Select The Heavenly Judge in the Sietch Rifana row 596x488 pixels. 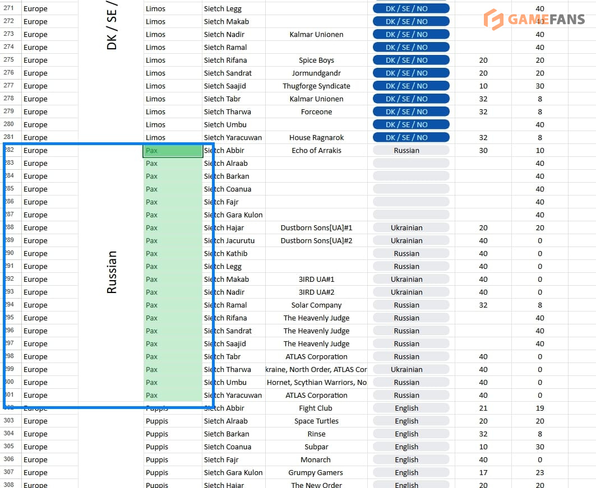316,318
